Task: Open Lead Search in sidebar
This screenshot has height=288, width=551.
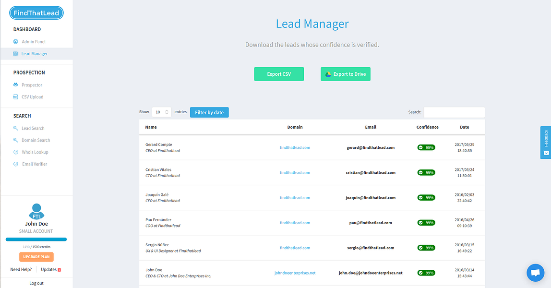Action: (x=33, y=128)
